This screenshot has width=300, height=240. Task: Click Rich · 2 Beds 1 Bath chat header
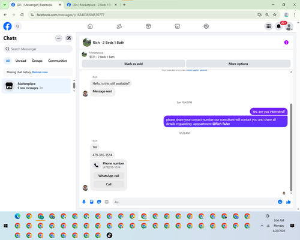104,43
